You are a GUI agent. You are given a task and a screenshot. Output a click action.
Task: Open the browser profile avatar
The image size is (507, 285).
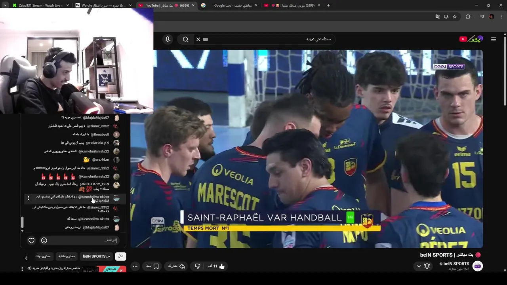point(492,17)
